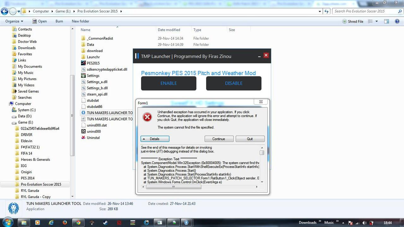This screenshot has height=227, width=404.
Task: Click Game (E:) in address breadcrumb
Action: [63, 11]
